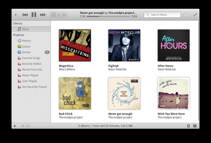This screenshot has height=143, width=211.
Task: Click the remaining time 3:24 label
Action: (134, 17)
